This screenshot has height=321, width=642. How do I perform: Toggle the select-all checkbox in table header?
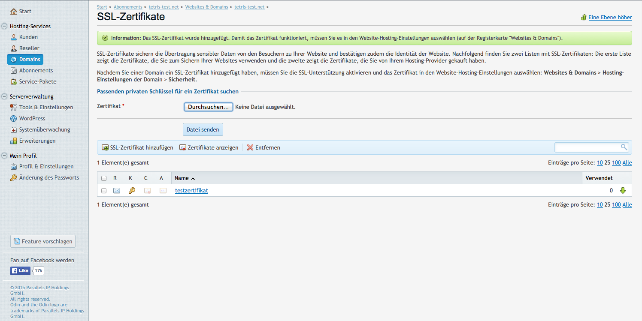[x=104, y=178]
